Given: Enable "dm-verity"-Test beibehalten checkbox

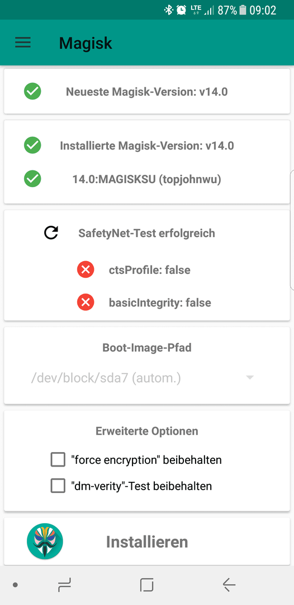Looking at the screenshot, I should [x=58, y=486].
